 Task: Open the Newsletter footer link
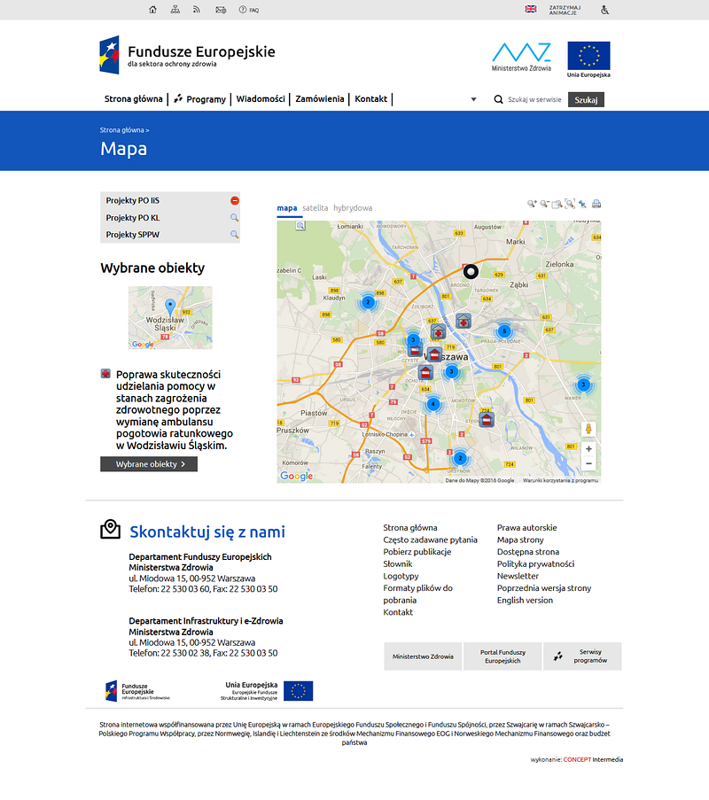(x=518, y=576)
